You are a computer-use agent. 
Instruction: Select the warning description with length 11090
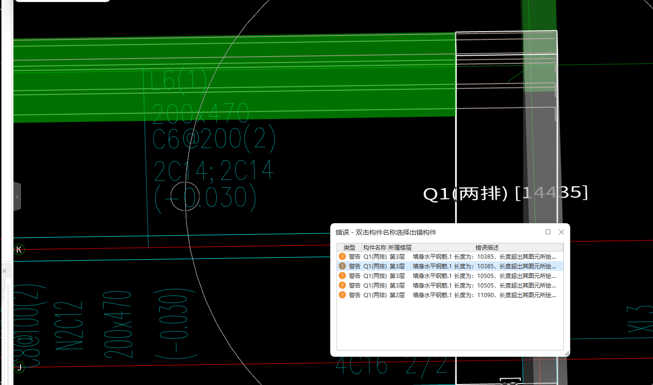(485, 295)
